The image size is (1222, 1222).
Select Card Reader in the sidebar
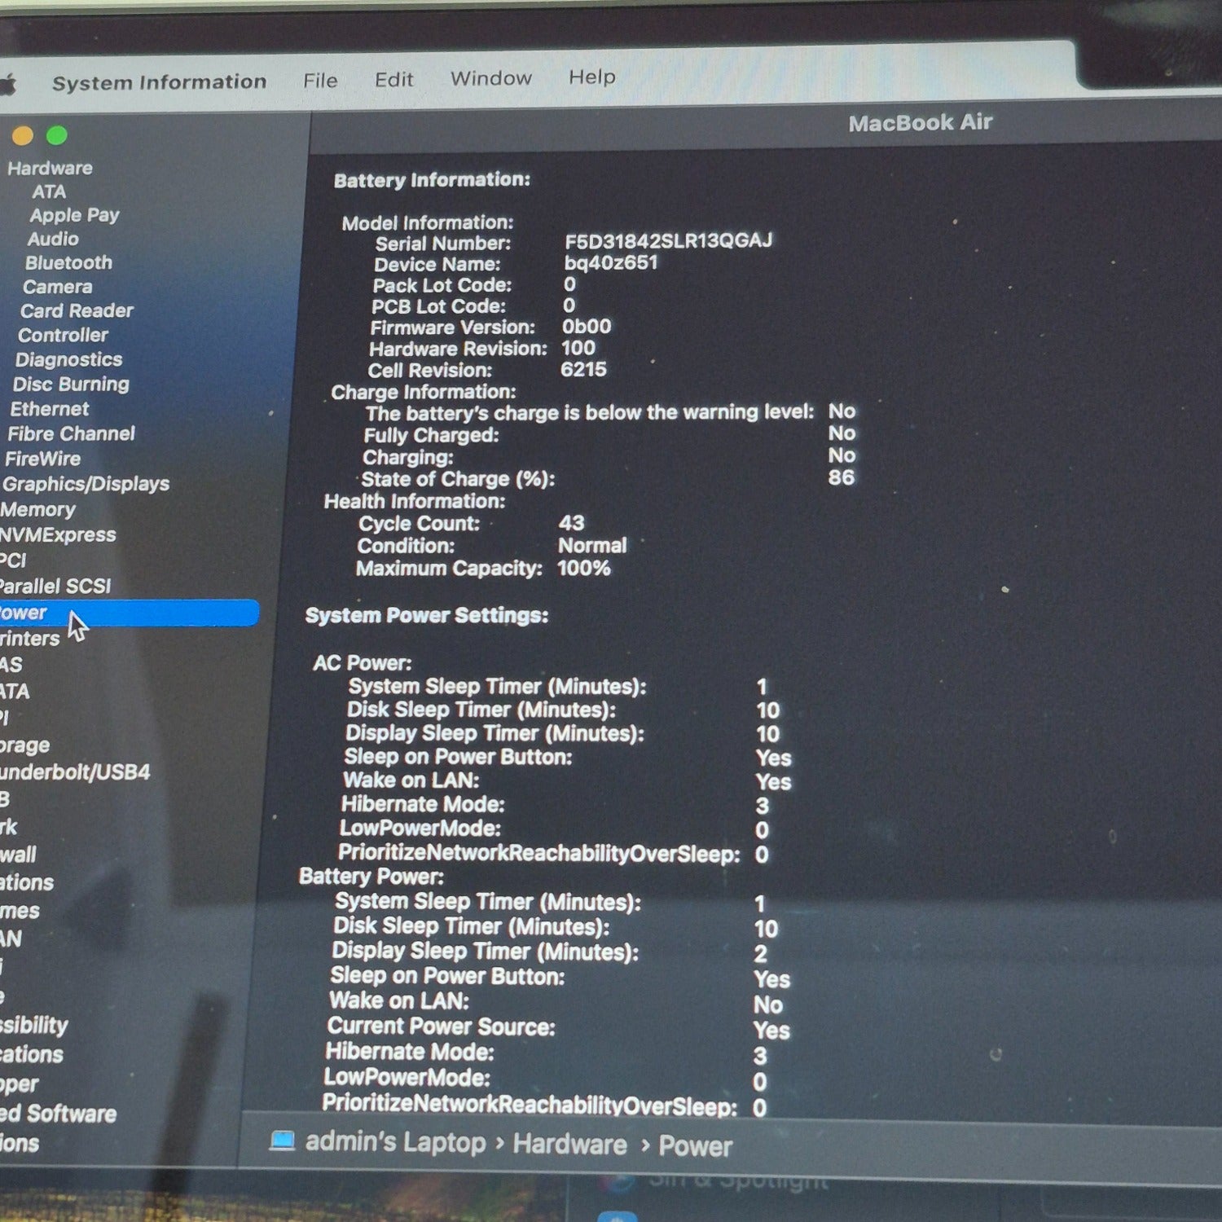point(77,311)
